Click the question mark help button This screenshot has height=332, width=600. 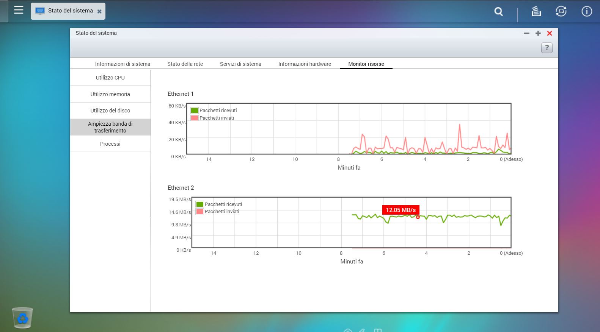tap(547, 48)
